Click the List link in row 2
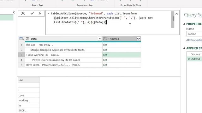 point(105,50)
